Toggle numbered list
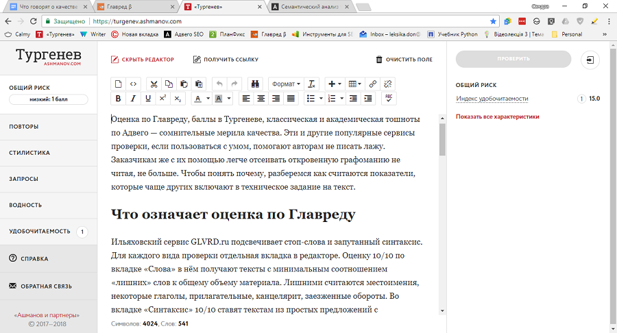 pos(332,99)
